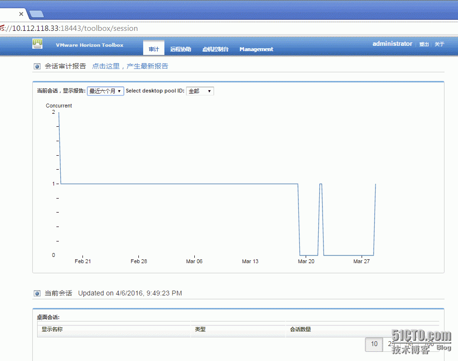458x361 pixels.
Task: Open the 全部 desktop pool ID dropdown
Action: tap(200, 91)
